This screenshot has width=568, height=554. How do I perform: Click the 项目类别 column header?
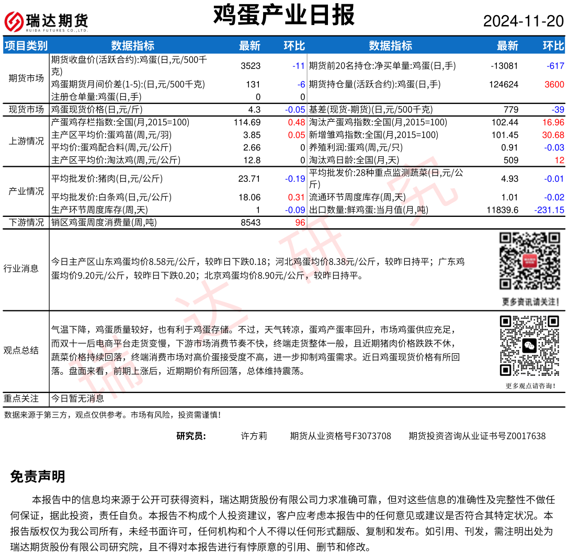(26, 46)
